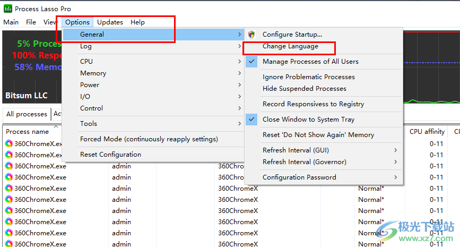Click 360ChromeX icon in second process row
This screenshot has height=247, width=460.
(9, 155)
